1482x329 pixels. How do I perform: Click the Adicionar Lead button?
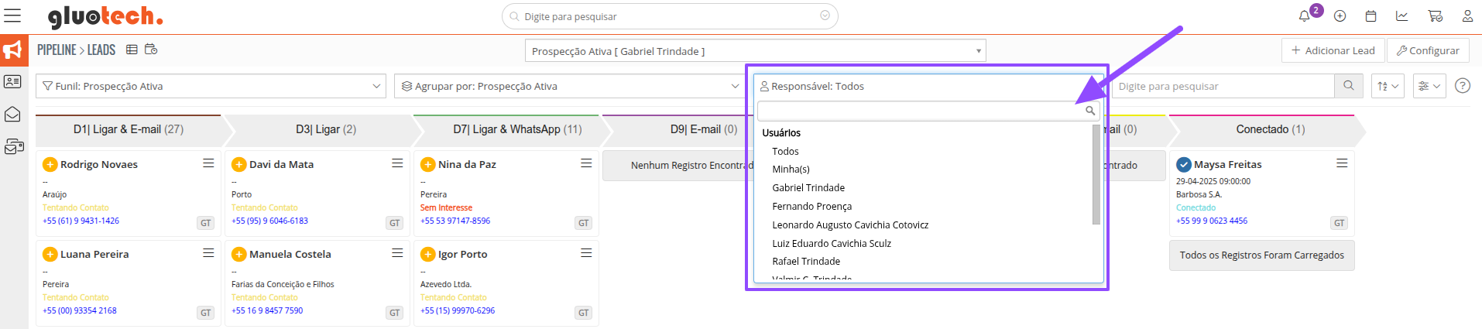click(x=1333, y=50)
